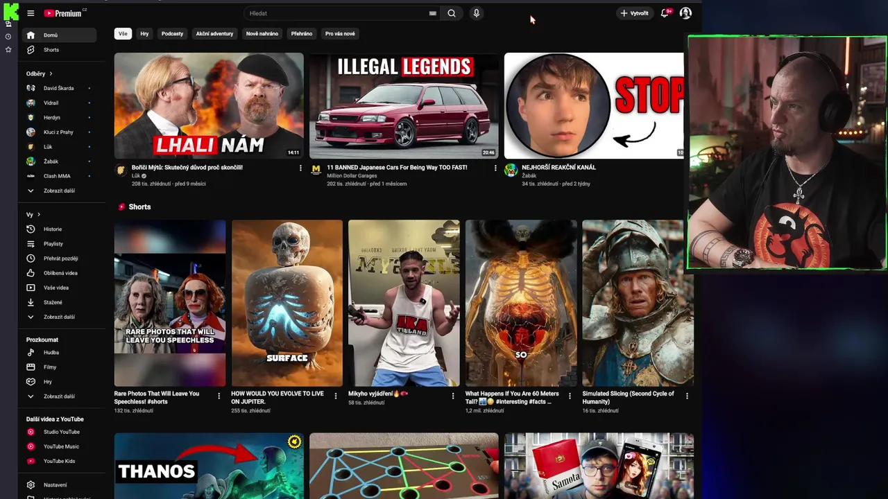This screenshot has width=888, height=499.
Task: Open Historie in the sidebar
Action: click(58, 229)
